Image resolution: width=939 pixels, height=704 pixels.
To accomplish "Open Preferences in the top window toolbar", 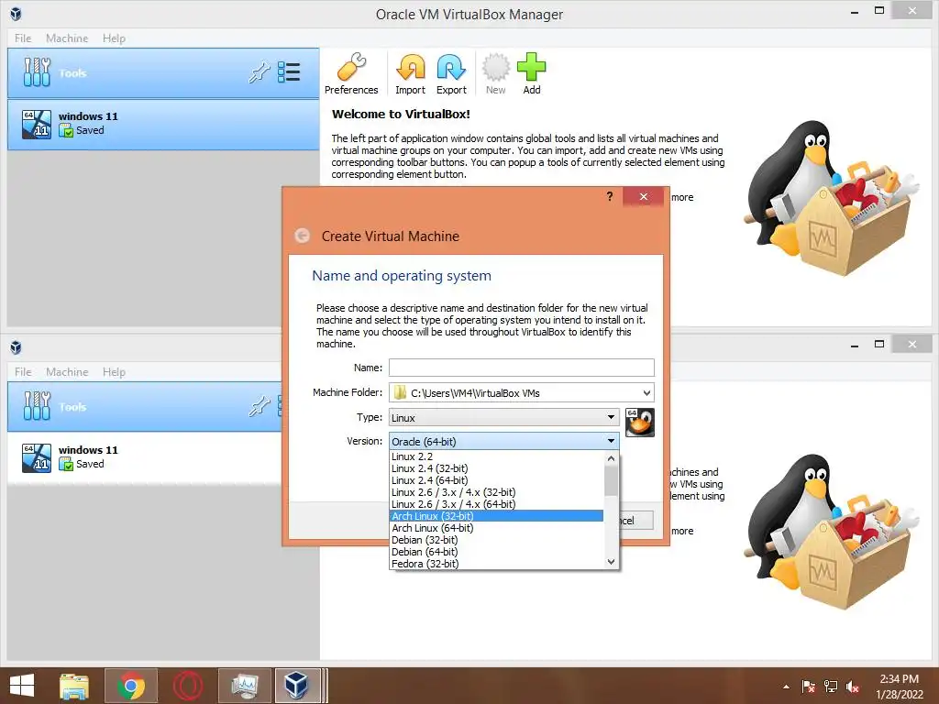I will pos(351,73).
